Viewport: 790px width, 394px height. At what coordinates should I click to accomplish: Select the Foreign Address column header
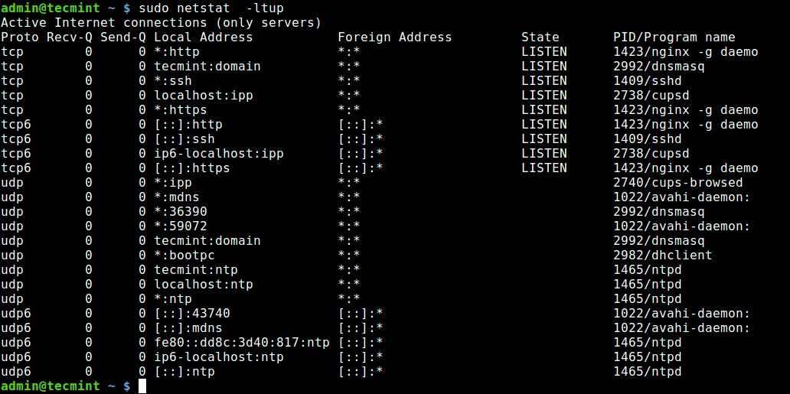point(394,37)
